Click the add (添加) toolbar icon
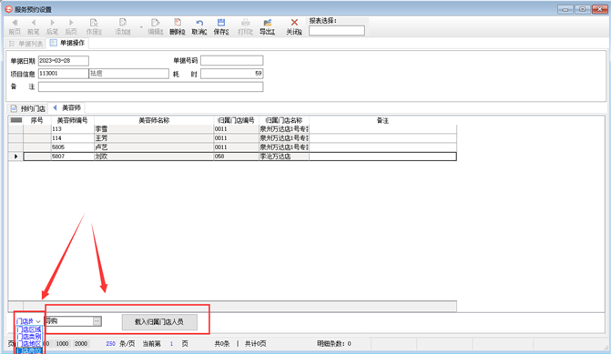 click(123, 23)
